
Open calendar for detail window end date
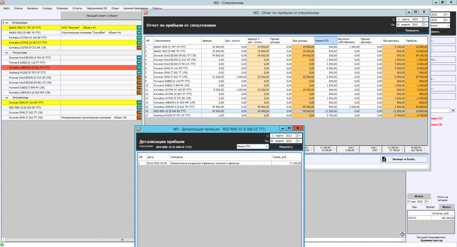pos(298,141)
